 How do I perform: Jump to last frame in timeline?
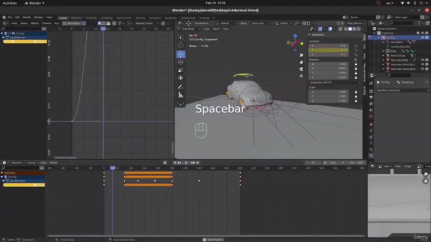point(197,163)
